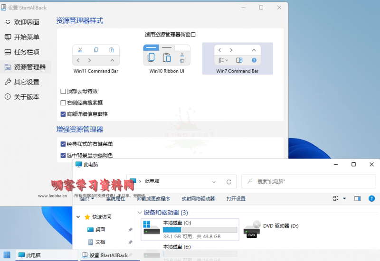This screenshot has width=380, height=261.
Task: Open the 组织 dropdown menu in Explorer
Action: pyautogui.click(x=86, y=199)
